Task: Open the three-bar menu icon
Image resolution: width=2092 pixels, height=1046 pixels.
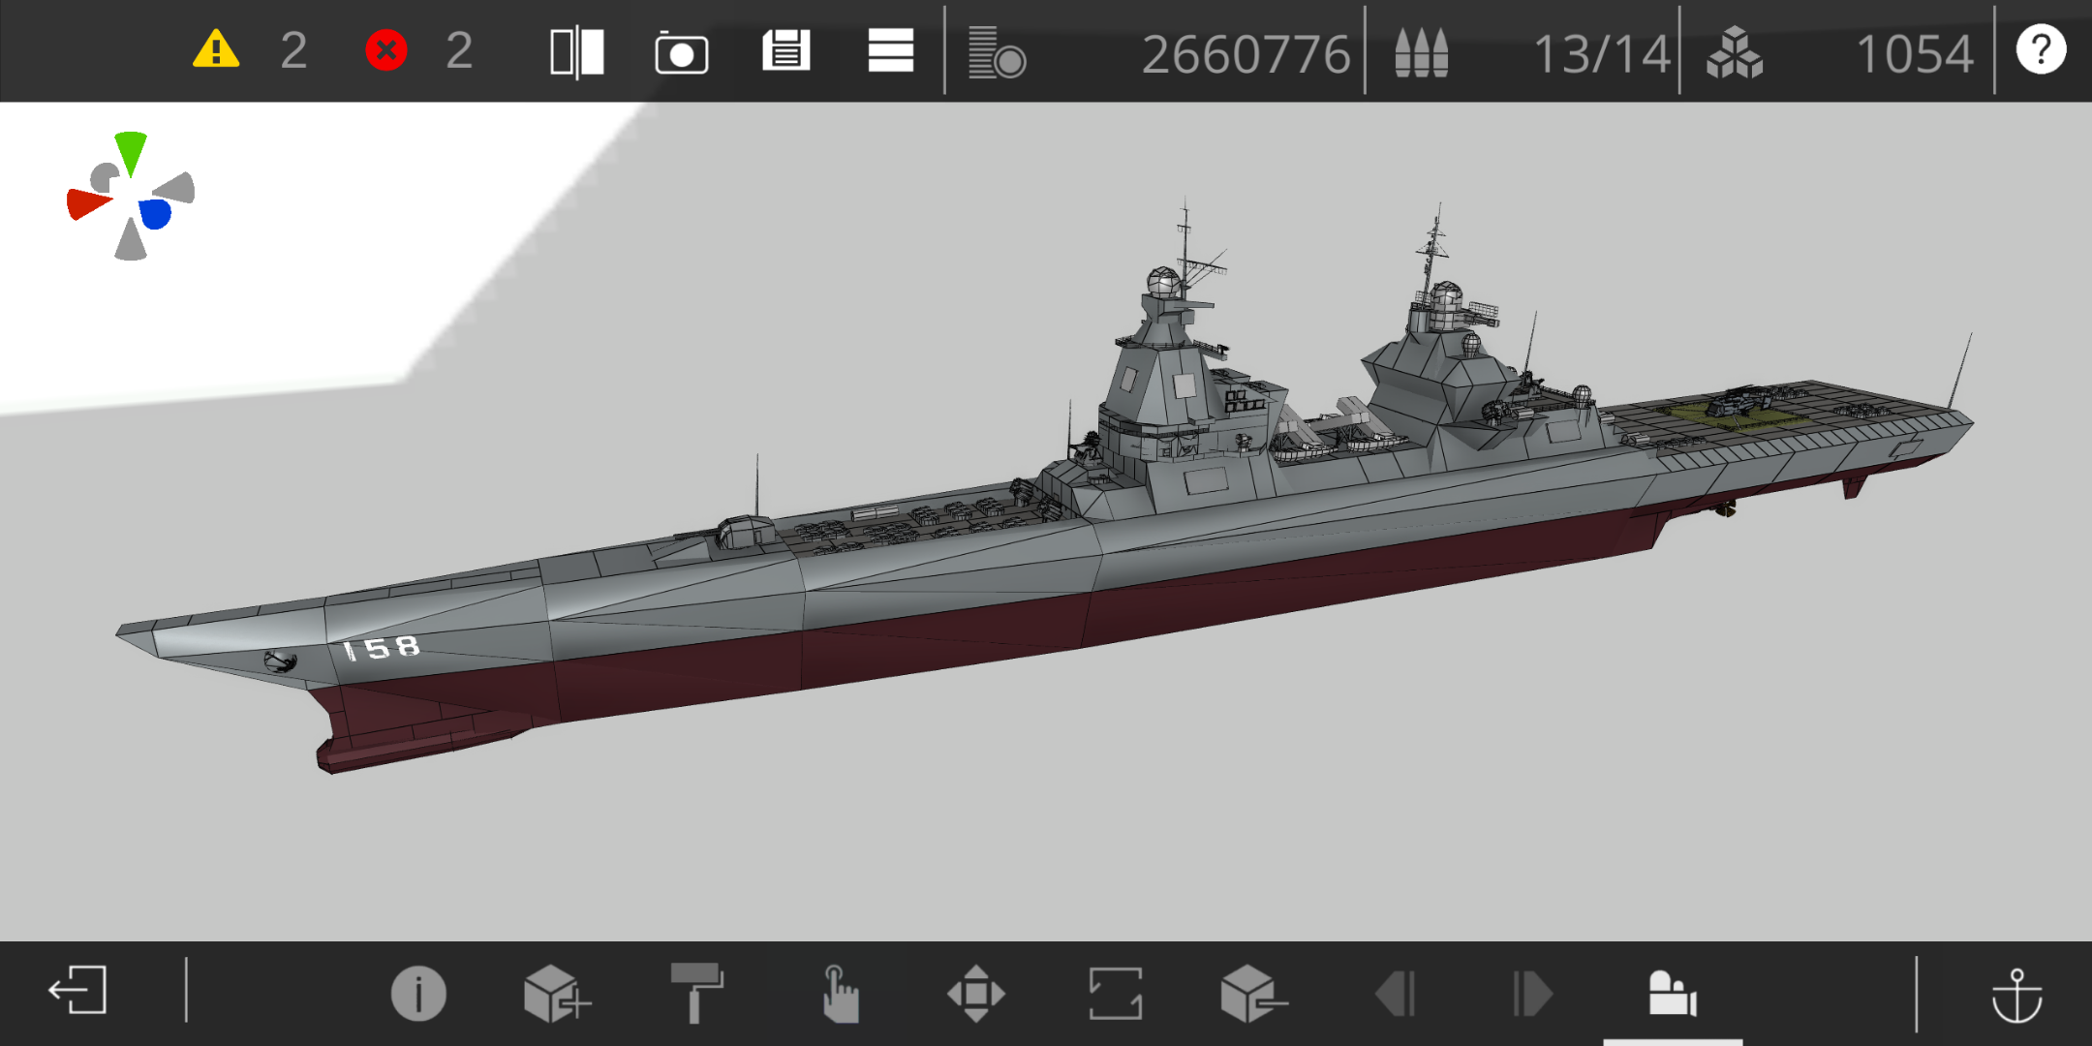Action: [x=891, y=50]
